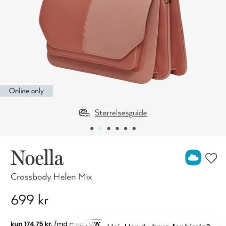Select the highlighted second carousel dot
226x226 pixels.
point(100,129)
